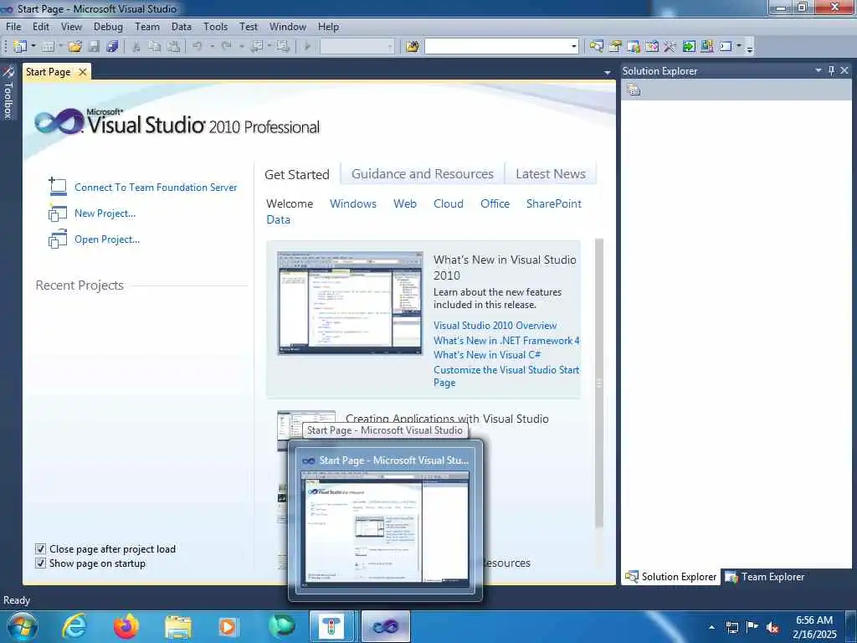857x643 pixels.
Task: Open the collapsed Toolbox side tab
Action: (8, 92)
